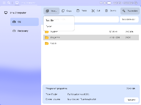The width and height of the screenshot is (141, 105).
Task: Select the Programs folder row
Action: [x=91, y=38]
